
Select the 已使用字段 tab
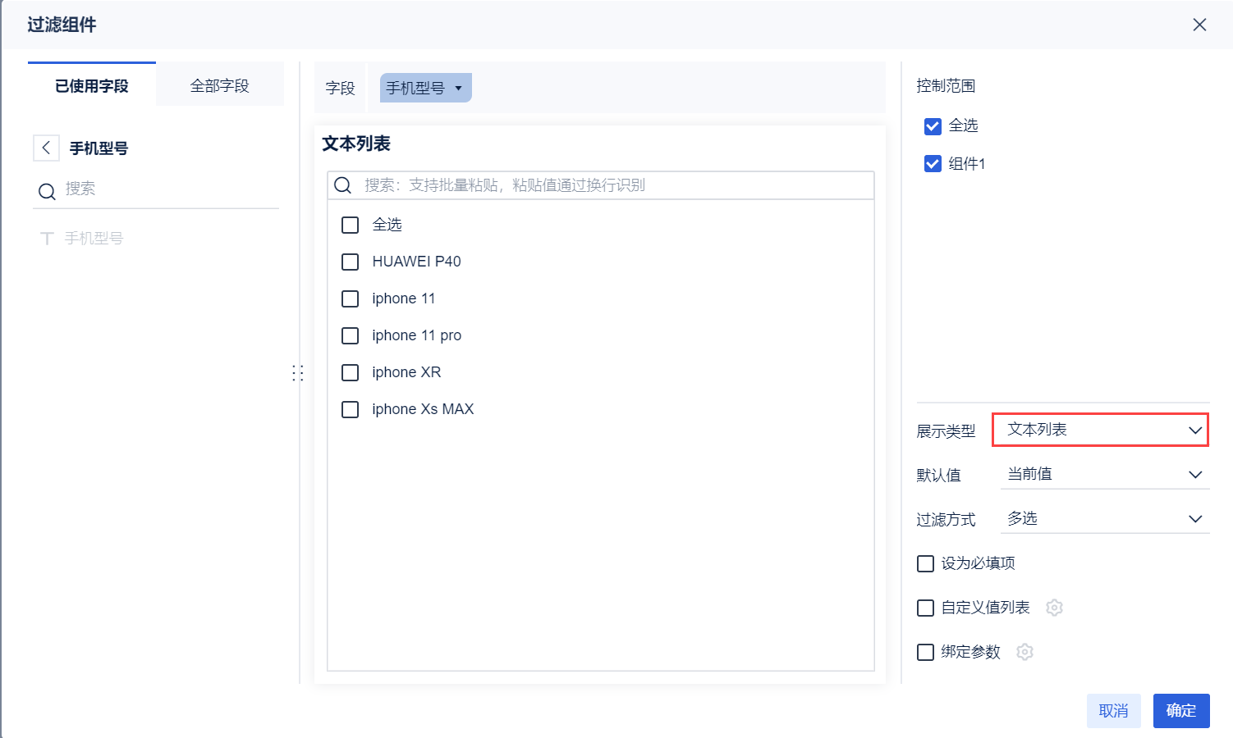[92, 85]
